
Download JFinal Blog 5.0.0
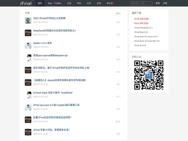[141, 32]
